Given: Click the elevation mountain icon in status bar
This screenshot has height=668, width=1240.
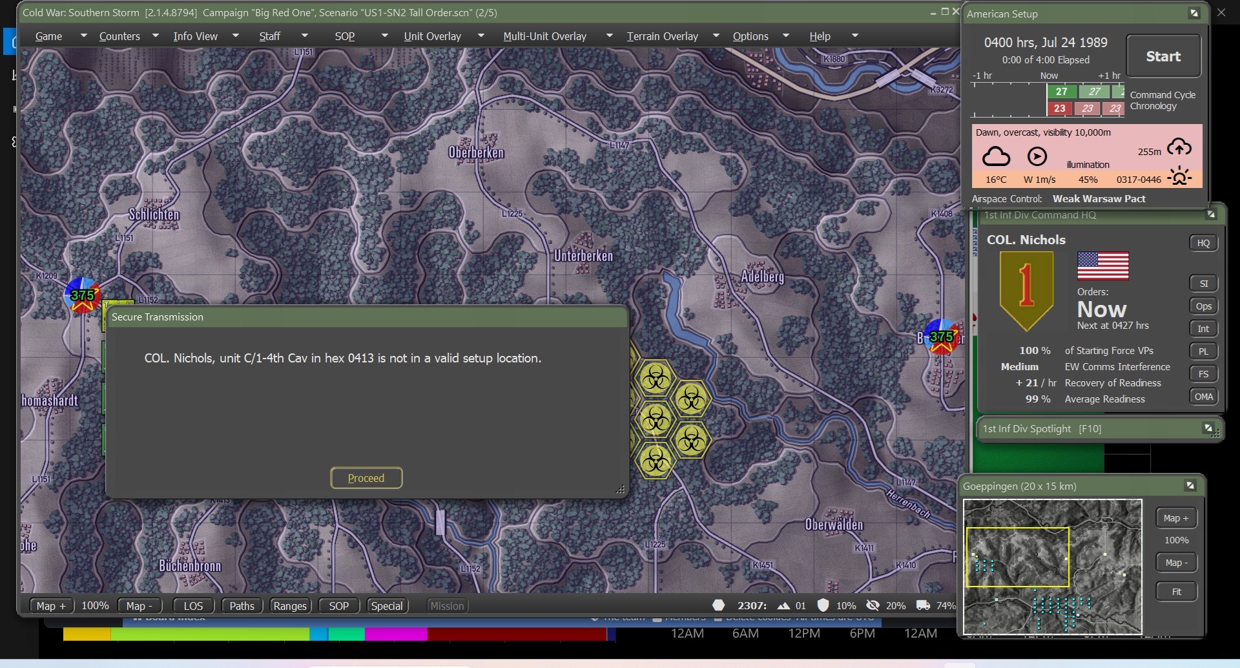Looking at the screenshot, I should coord(783,605).
